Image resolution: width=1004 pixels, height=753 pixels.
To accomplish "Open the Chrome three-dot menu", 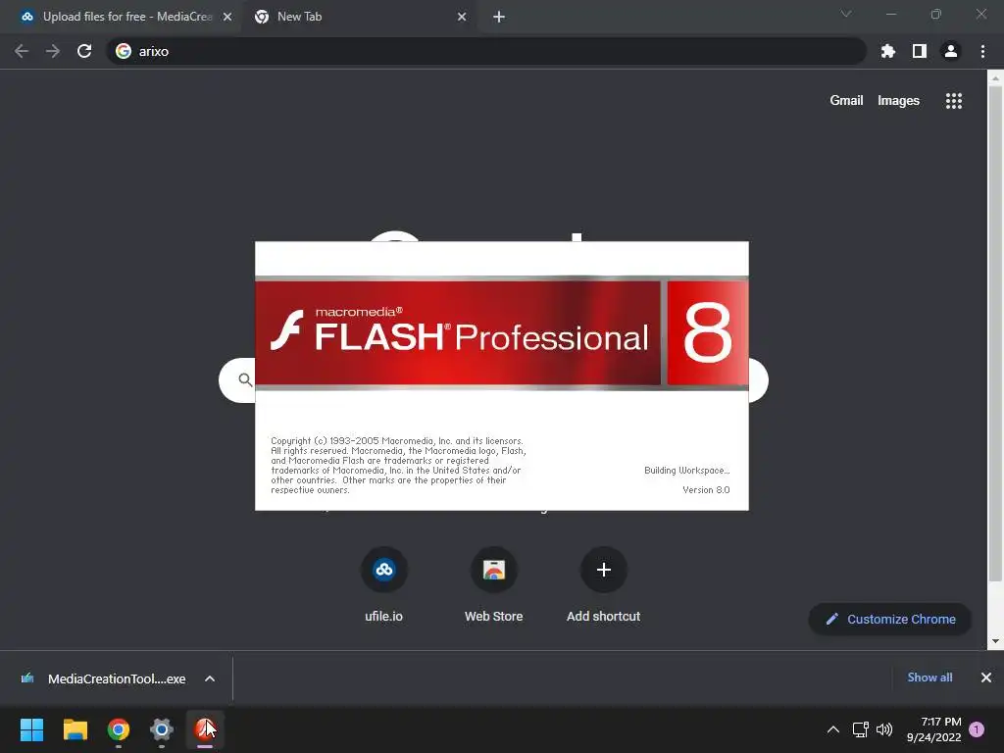I will click(x=982, y=51).
